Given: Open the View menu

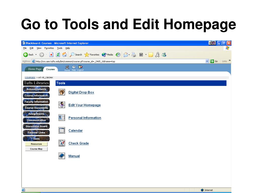Looking at the screenshot, I should pyautogui.click(x=39, y=48).
